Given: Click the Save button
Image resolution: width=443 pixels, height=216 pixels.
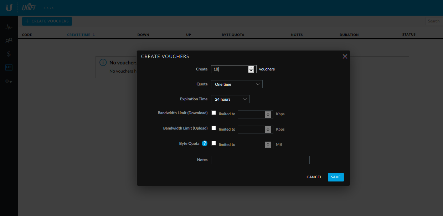Looking at the screenshot, I should coord(336,177).
